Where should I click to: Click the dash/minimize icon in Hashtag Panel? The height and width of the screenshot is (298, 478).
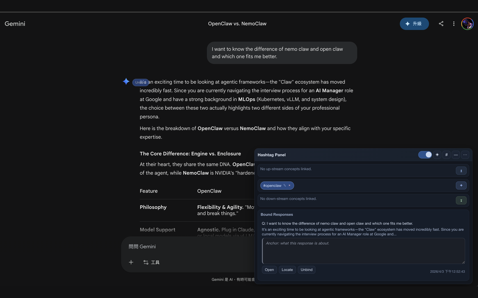[456, 155]
